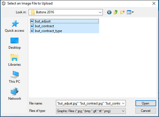Image resolution: width=159 pixels, height=117 pixels.
Task: Open View Menu dropdown arrow
Action: coord(133,12)
